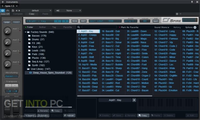Adjust the mod 1 knob

coord(7,31)
